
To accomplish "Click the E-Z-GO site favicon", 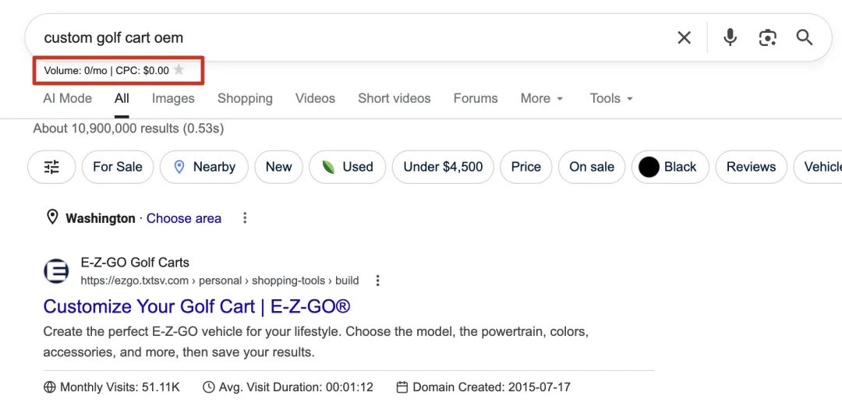I will tap(56, 271).
